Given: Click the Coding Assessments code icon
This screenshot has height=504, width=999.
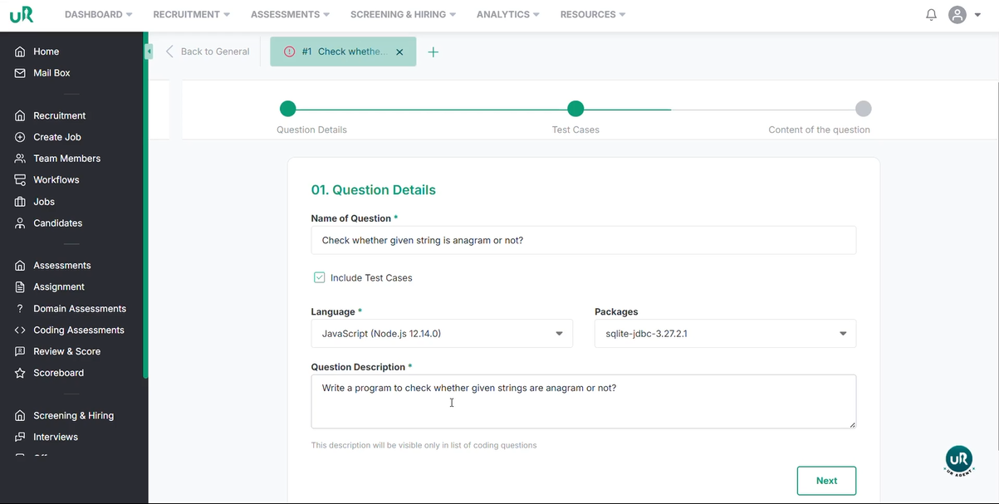Looking at the screenshot, I should [20, 330].
